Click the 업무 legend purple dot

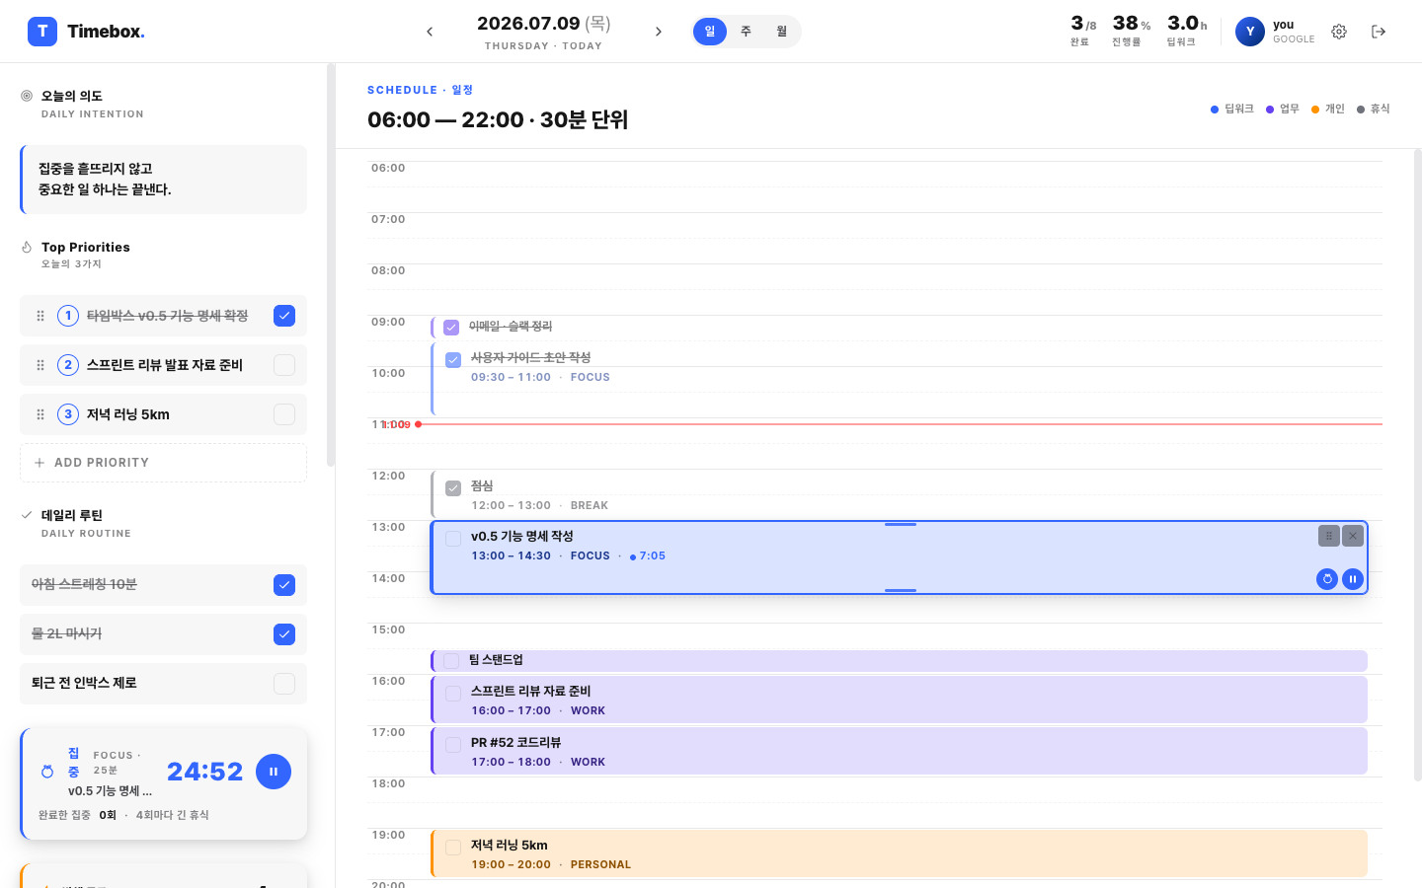[1270, 110]
